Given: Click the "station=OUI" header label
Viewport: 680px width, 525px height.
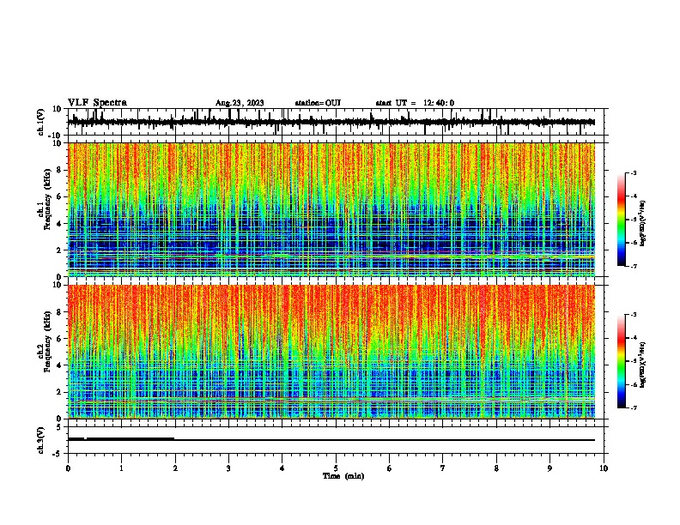Looking at the screenshot, I should (318, 103).
